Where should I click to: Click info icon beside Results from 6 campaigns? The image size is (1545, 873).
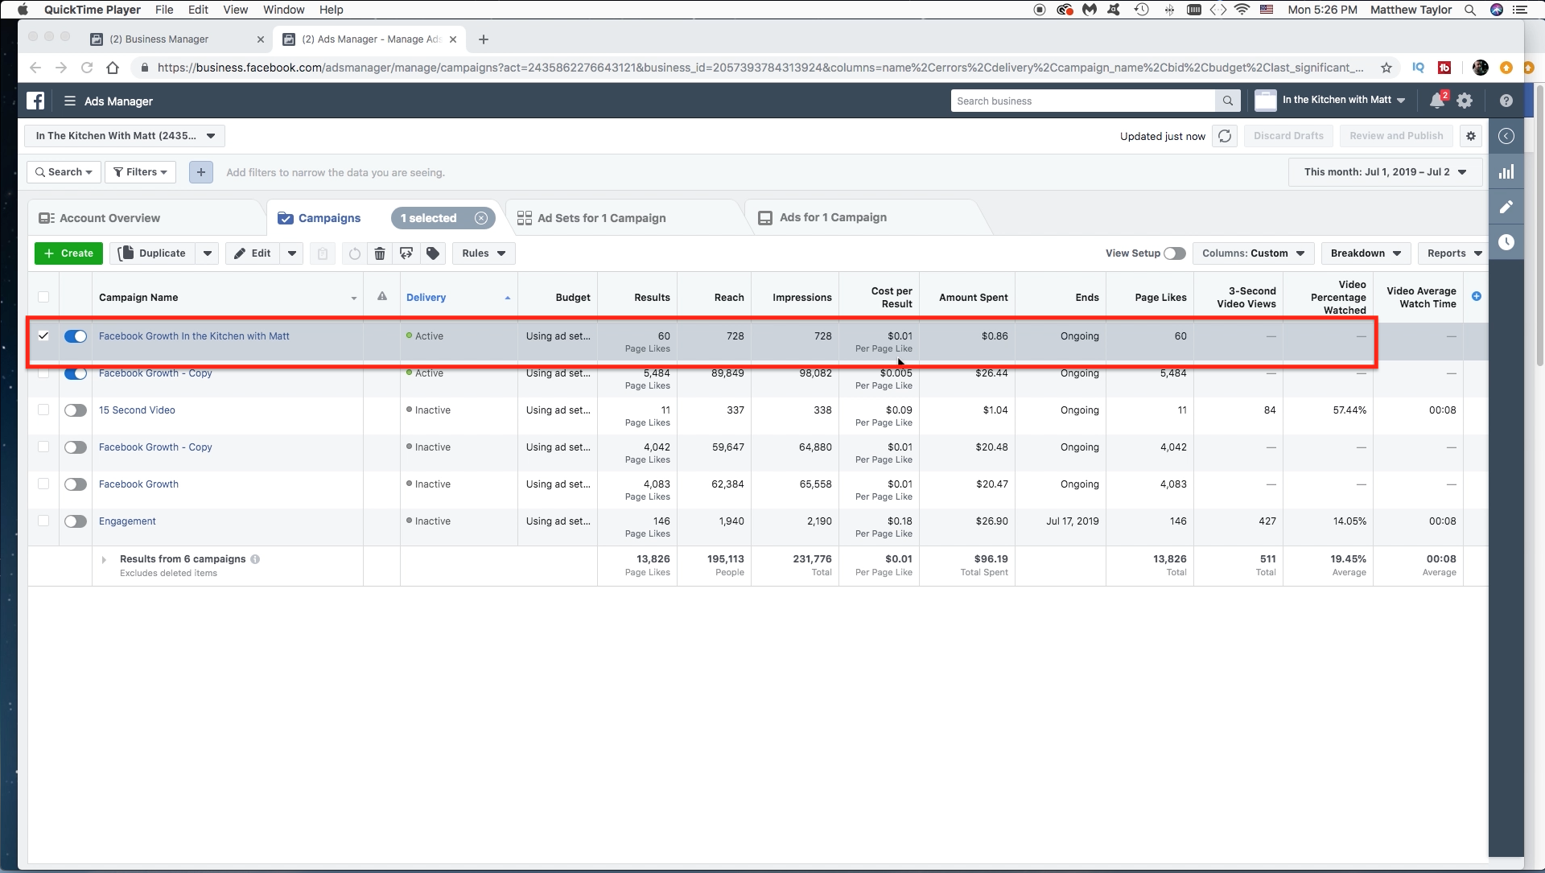click(255, 559)
